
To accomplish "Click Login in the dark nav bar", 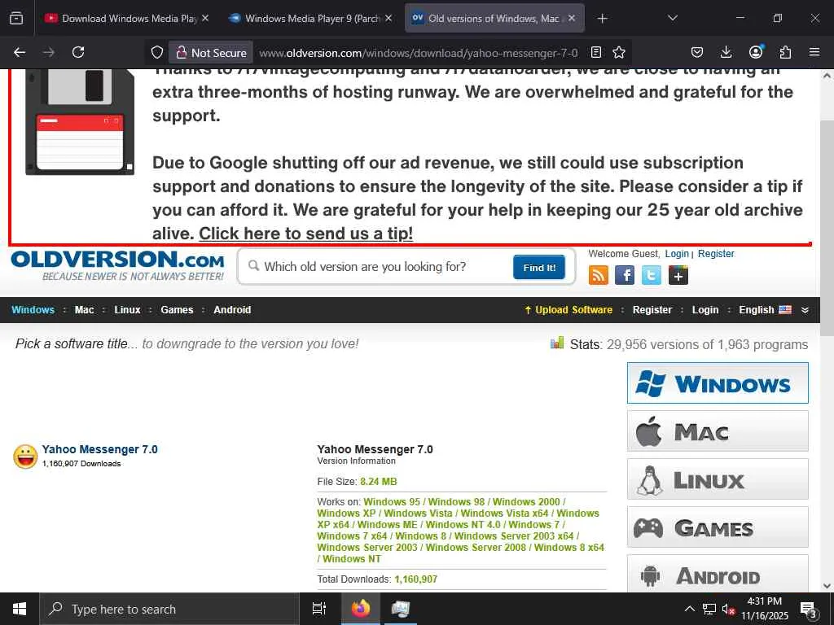I will click(705, 310).
